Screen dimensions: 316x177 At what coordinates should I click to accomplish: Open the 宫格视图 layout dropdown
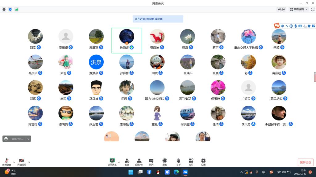(x=298, y=10)
